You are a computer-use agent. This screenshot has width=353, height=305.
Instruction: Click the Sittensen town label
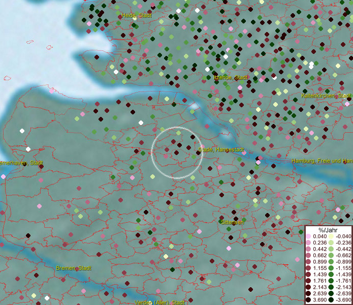(232, 222)
